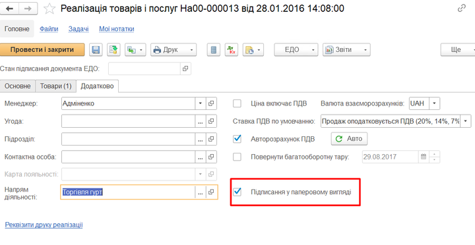475x245 pixels.
Task: Open EDO signing status field's open icon
Action: pyautogui.click(x=185, y=68)
